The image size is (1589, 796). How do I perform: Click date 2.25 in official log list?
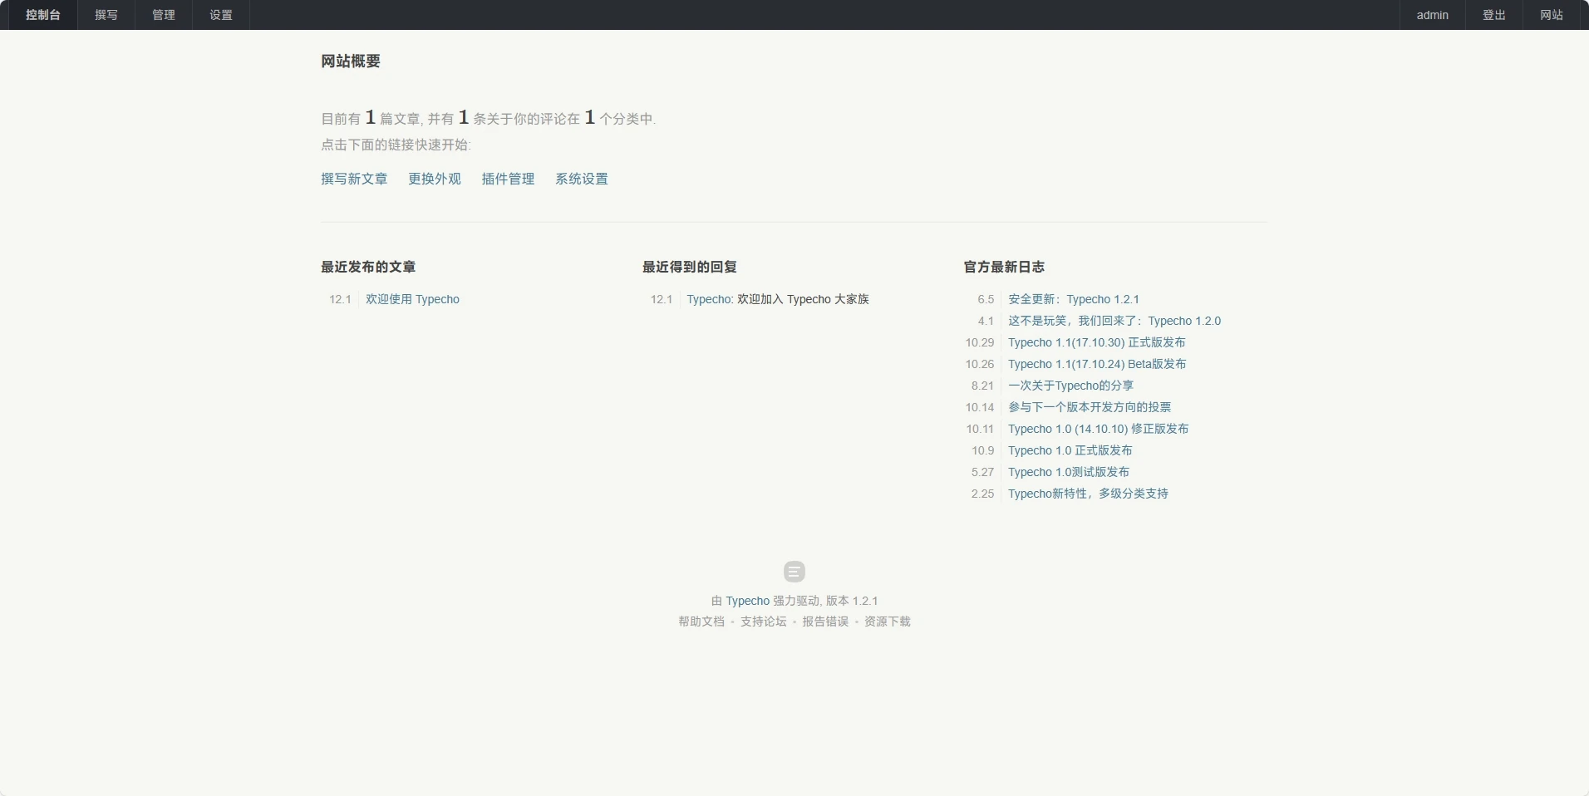[x=982, y=494]
